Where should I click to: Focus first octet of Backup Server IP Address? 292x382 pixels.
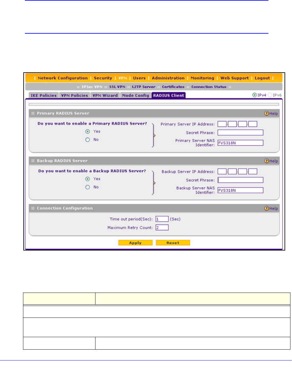(x=222, y=171)
